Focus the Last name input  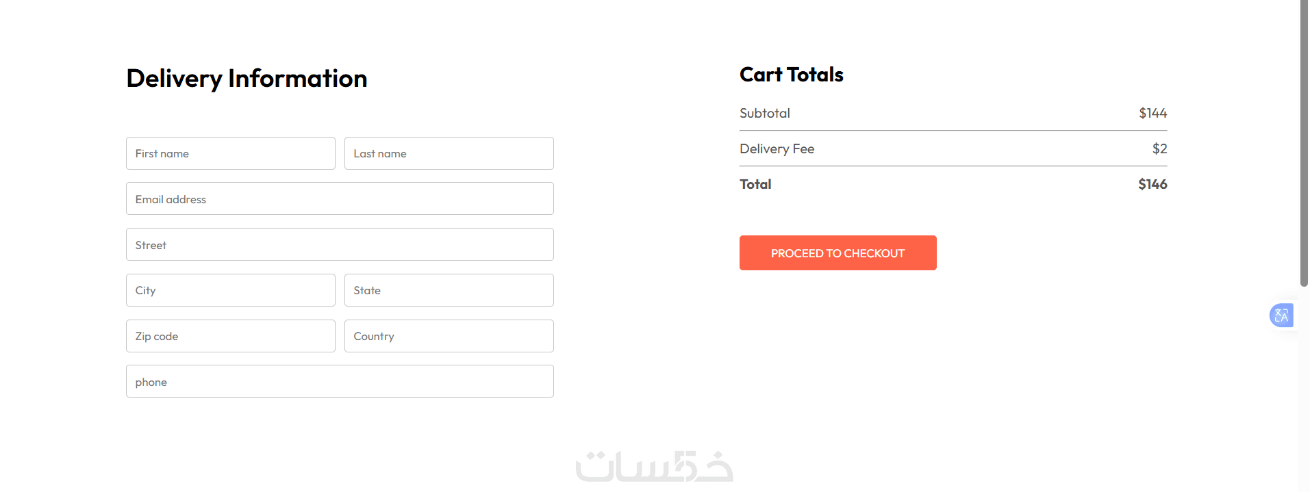(449, 153)
